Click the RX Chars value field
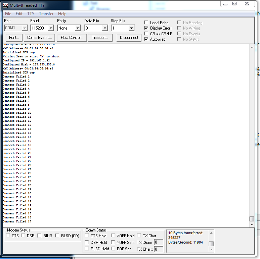This screenshot has height=259, width=260. 158,249
